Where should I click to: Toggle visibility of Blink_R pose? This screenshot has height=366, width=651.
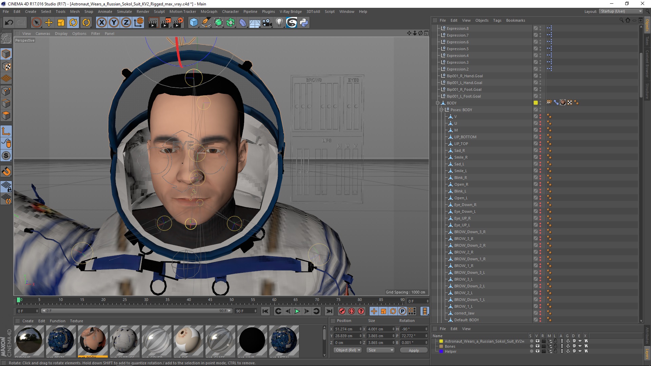tap(540, 178)
